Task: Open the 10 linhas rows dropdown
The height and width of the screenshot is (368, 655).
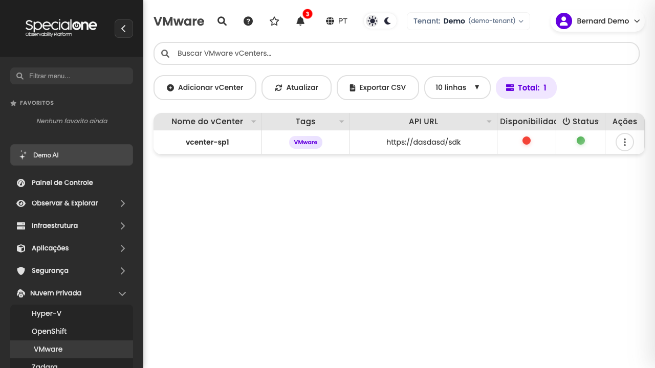Action: [457, 87]
